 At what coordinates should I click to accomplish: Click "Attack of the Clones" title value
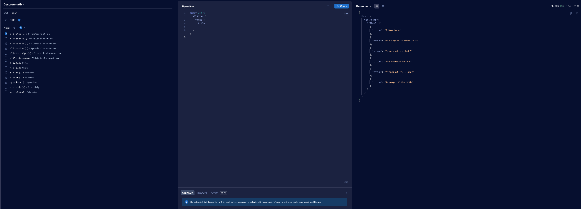coord(399,72)
